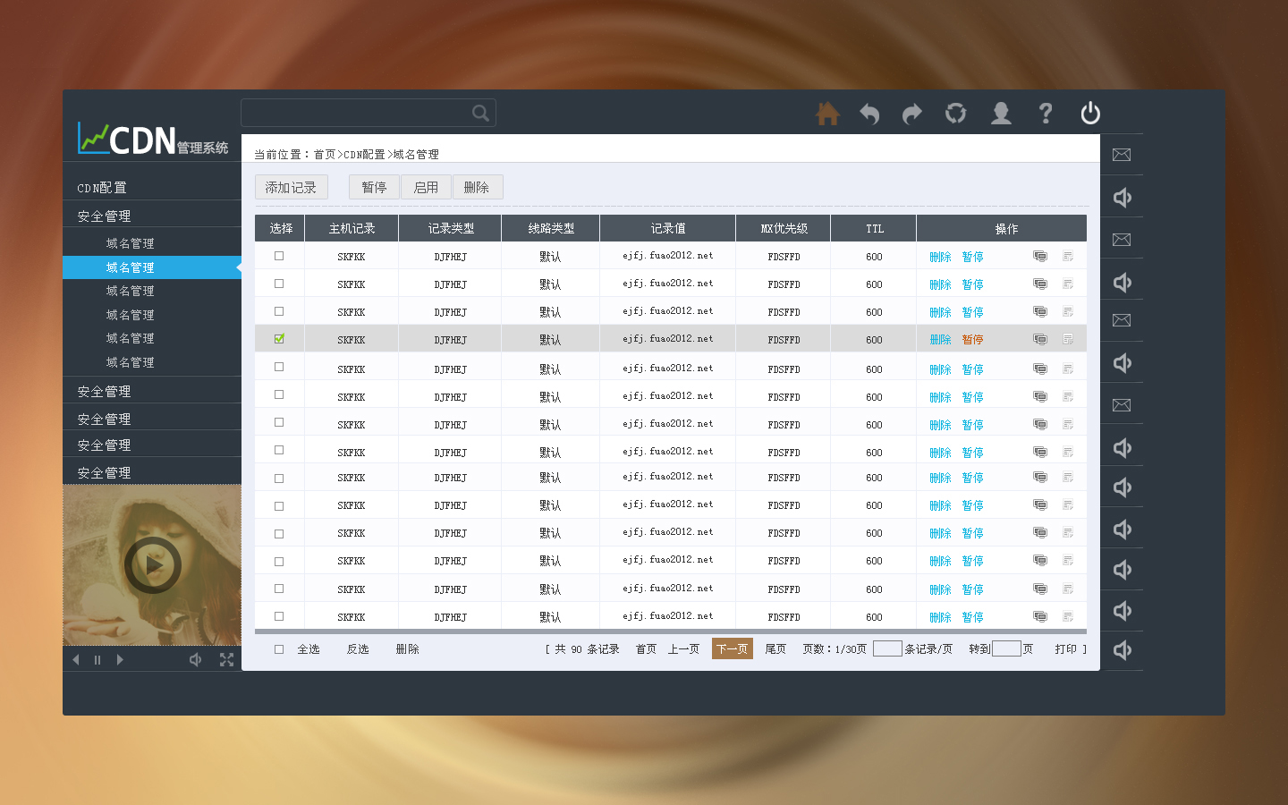1288x805 pixels.
Task: Play the video thumbnail in left sidebar
Action: [153, 565]
